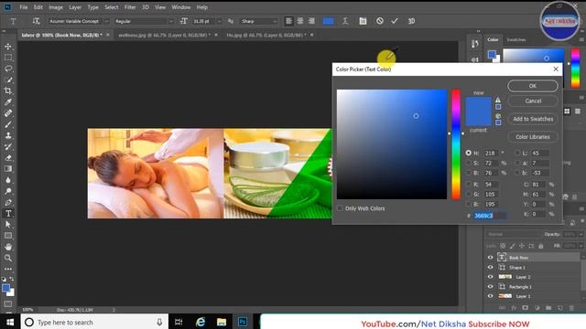This screenshot has width=586, height=329.
Task: Select the G green radio button
Action: point(468,195)
